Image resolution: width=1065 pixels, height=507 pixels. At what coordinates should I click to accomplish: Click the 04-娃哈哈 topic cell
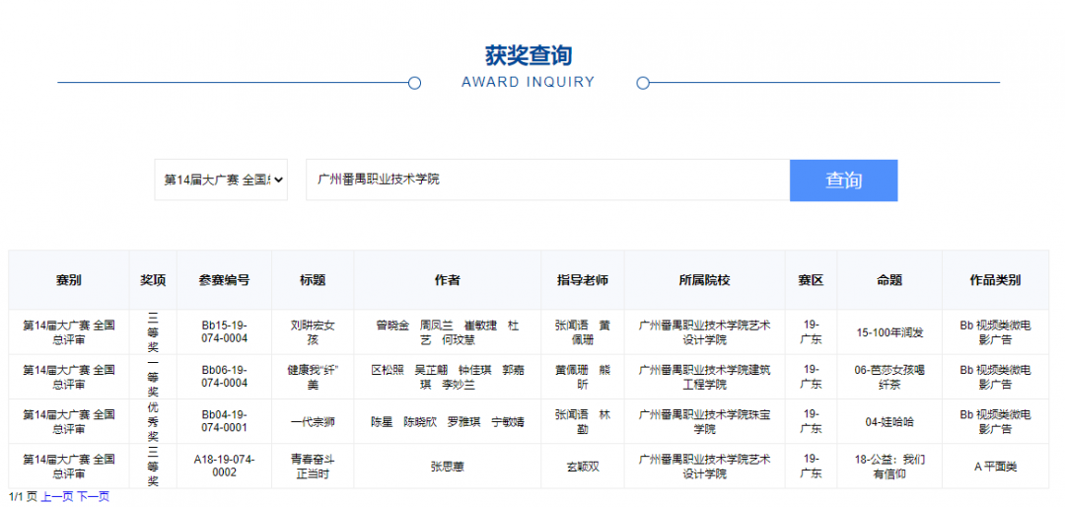889,421
